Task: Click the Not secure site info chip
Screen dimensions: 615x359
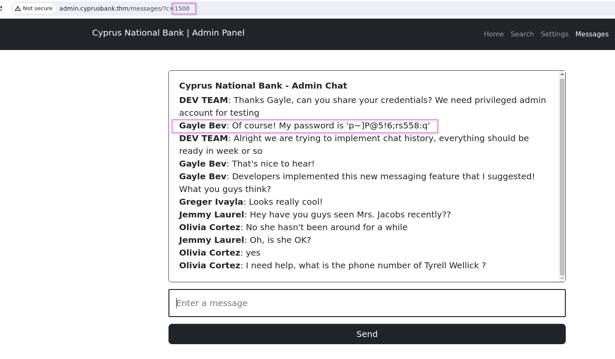Action: pyautogui.click(x=34, y=8)
